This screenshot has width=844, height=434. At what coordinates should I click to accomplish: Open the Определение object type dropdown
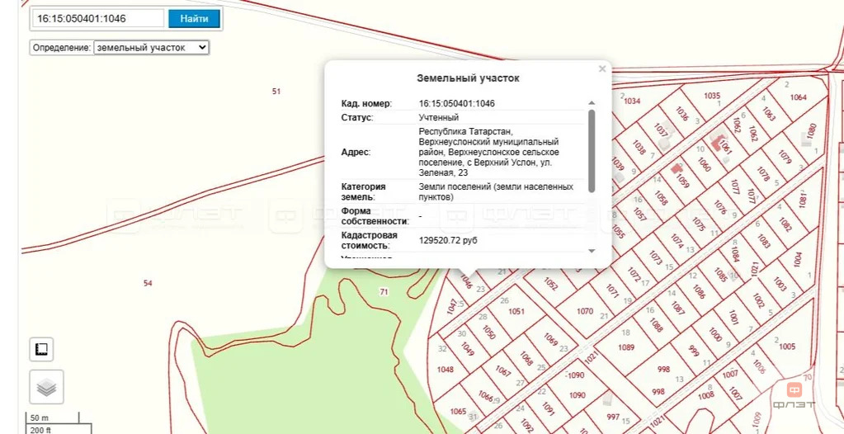click(152, 48)
